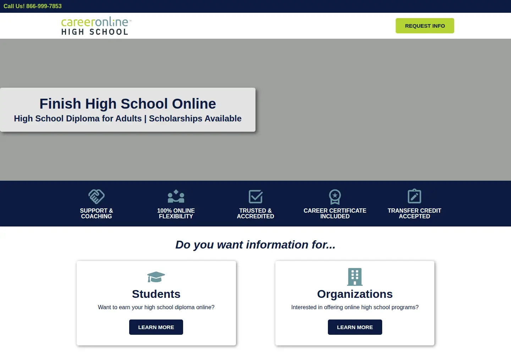Click Learn More under Organizations

click(355, 327)
